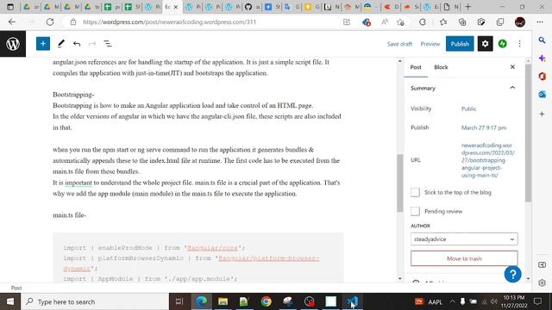The image size is (552, 310).
Task: Open the volume control in tray
Action: click(494, 301)
